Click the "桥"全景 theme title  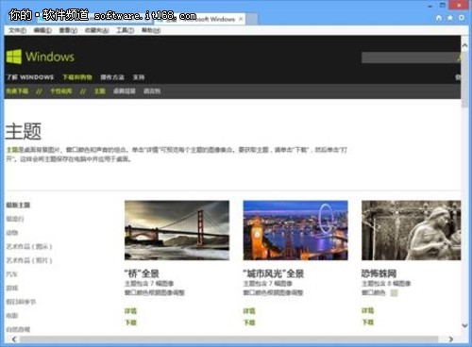(x=142, y=273)
